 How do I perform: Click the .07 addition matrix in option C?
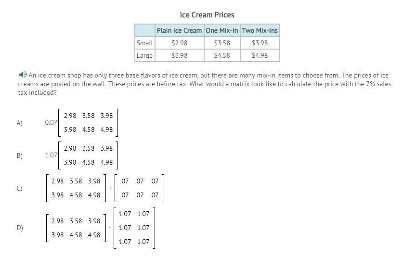[x=139, y=188]
